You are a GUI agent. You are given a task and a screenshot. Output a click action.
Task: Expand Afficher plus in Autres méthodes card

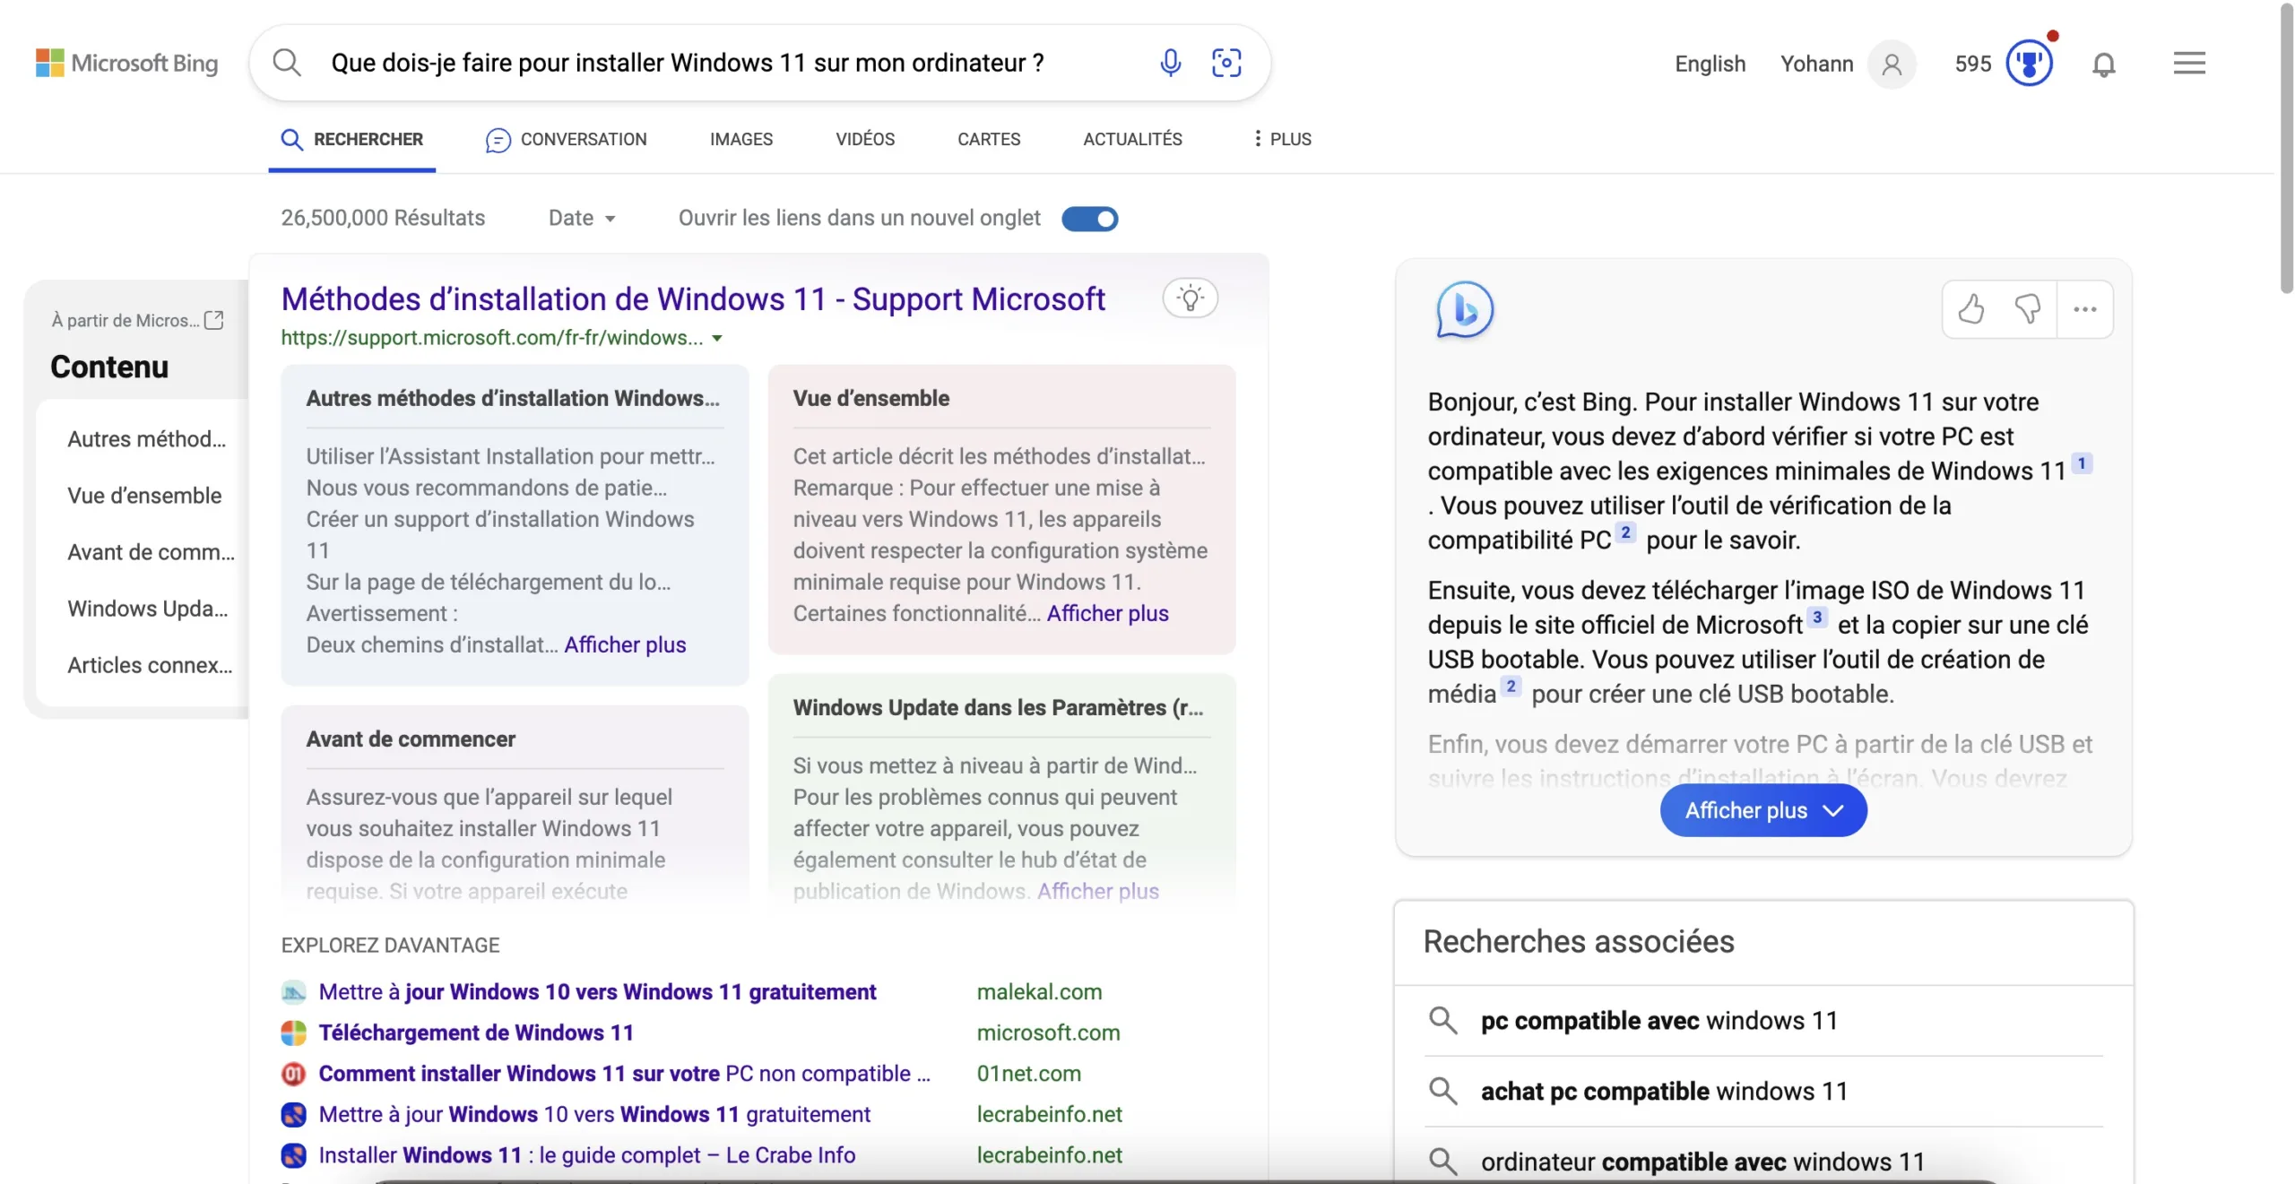click(x=625, y=644)
